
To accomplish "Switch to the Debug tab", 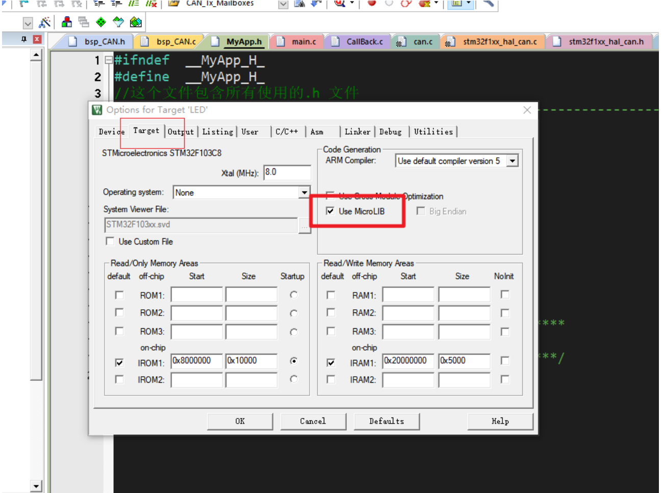I will (391, 132).
